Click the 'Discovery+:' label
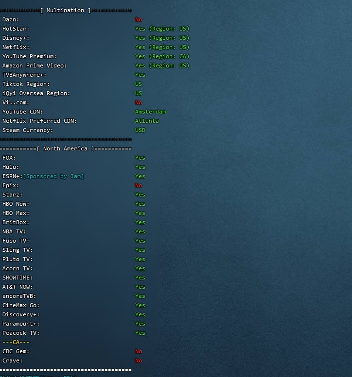 coord(21,314)
